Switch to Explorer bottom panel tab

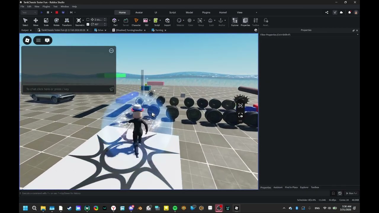(x=304, y=187)
